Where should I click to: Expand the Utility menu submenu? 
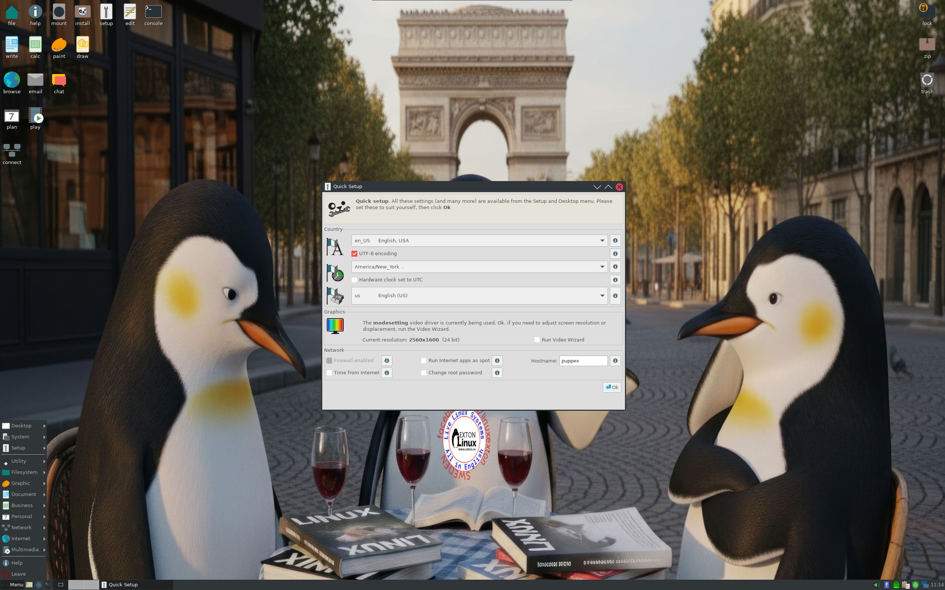click(23, 461)
